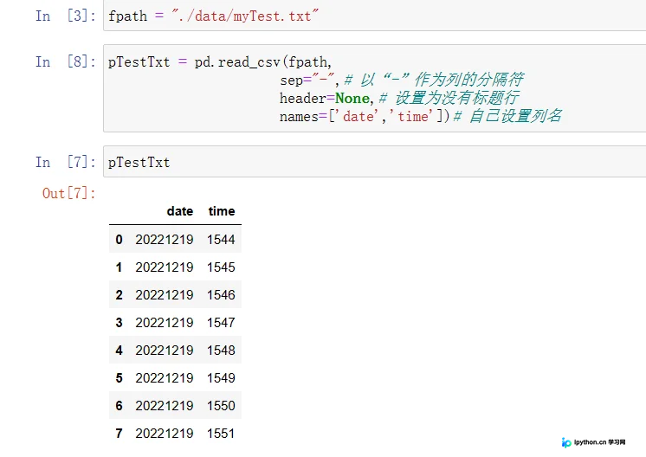Click row index 1 in the table

(119, 267)
